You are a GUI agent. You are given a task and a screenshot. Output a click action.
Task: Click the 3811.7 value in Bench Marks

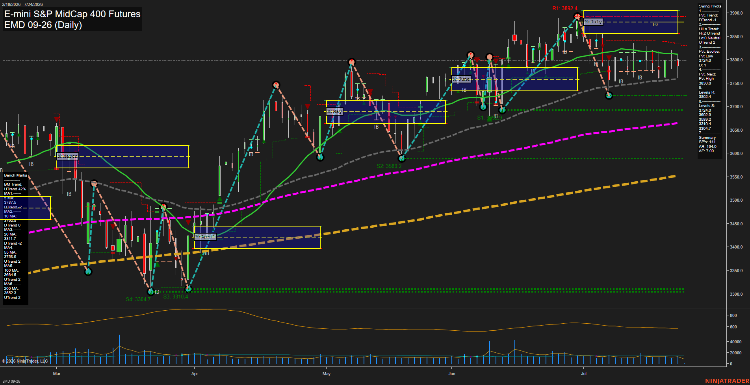click(10, 239)
